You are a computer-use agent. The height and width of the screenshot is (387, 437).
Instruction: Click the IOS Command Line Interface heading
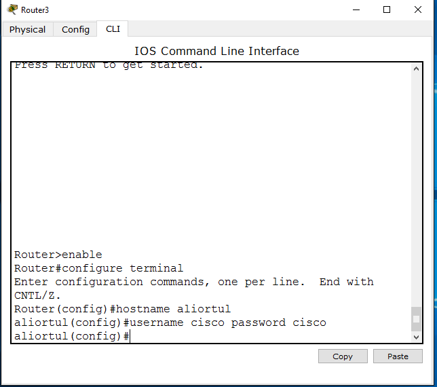(217, 51)
